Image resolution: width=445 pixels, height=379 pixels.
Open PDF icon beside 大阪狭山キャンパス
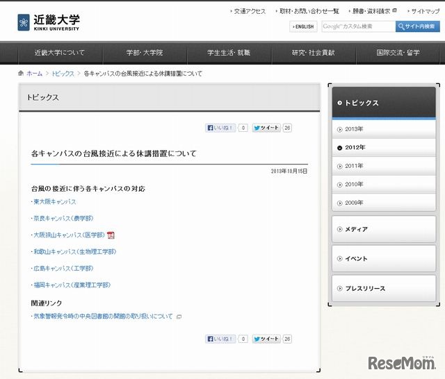click(x=111, y=235)
